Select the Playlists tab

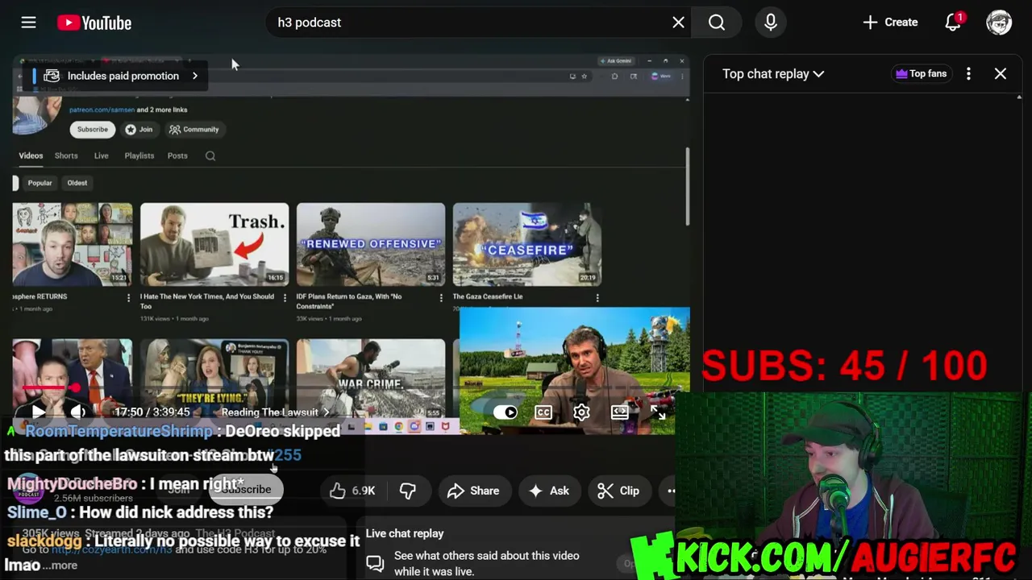pos(139,155)
